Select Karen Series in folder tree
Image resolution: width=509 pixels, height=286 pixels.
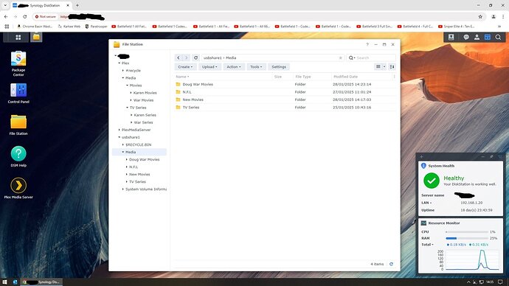(145, 115)
